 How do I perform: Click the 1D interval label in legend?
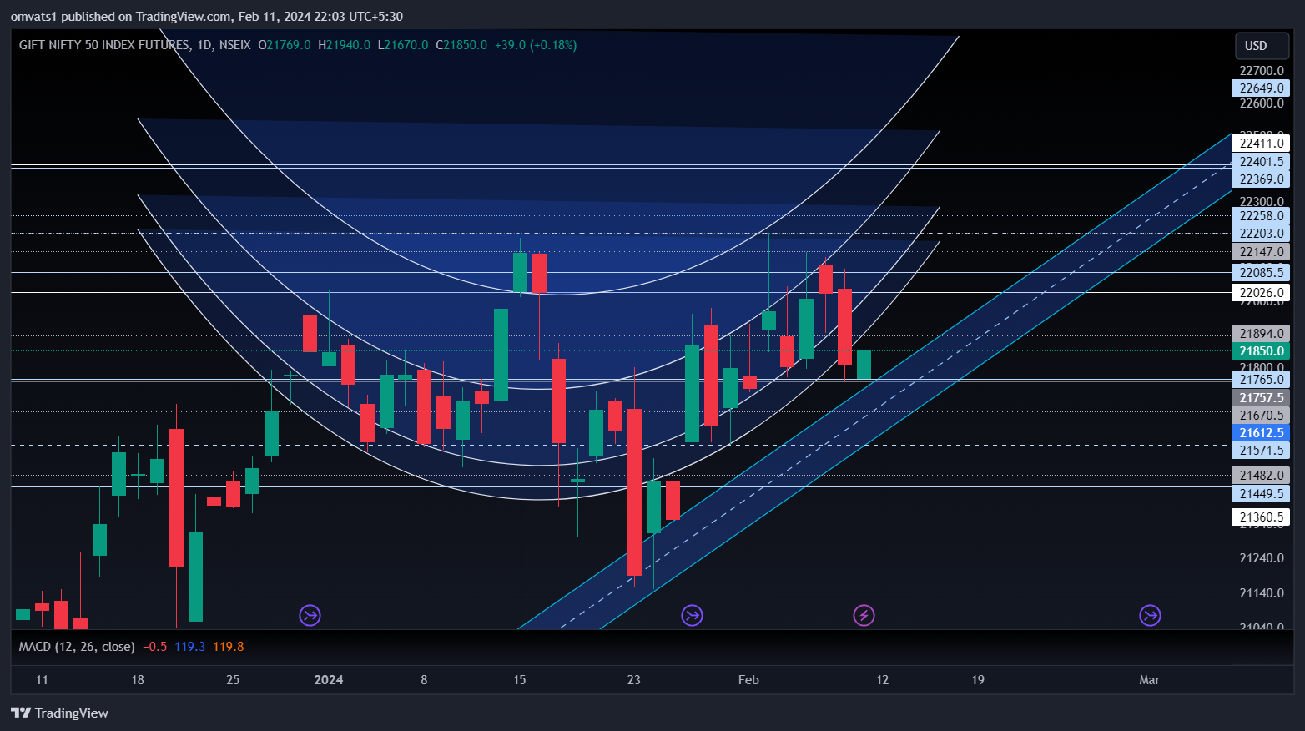pos(204,45)
